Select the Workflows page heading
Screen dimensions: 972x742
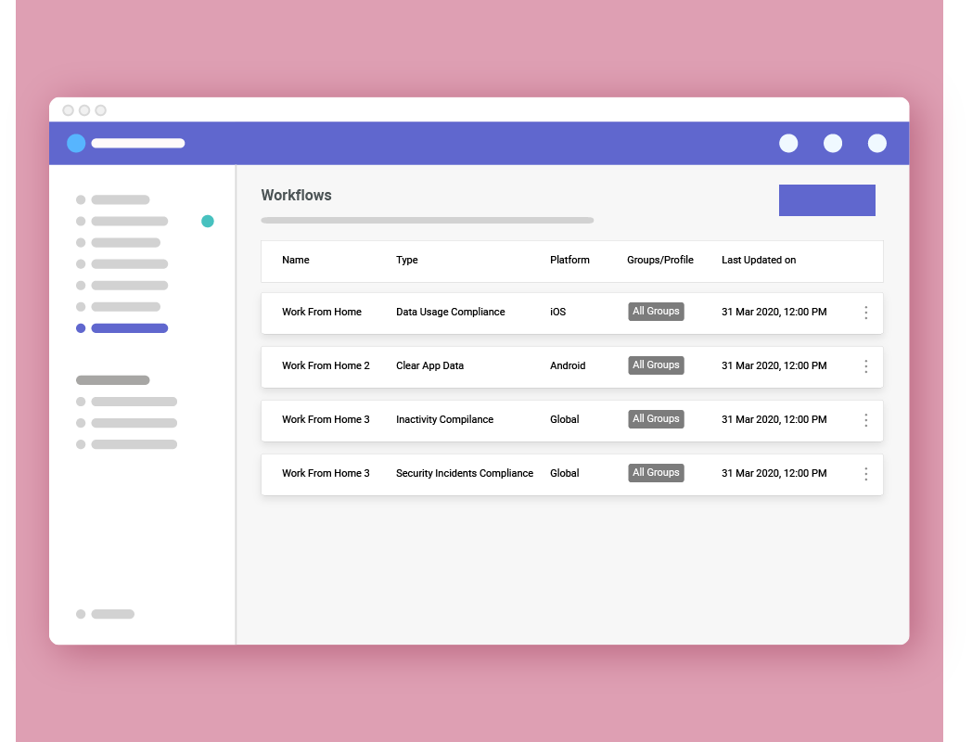coord(296,196)
